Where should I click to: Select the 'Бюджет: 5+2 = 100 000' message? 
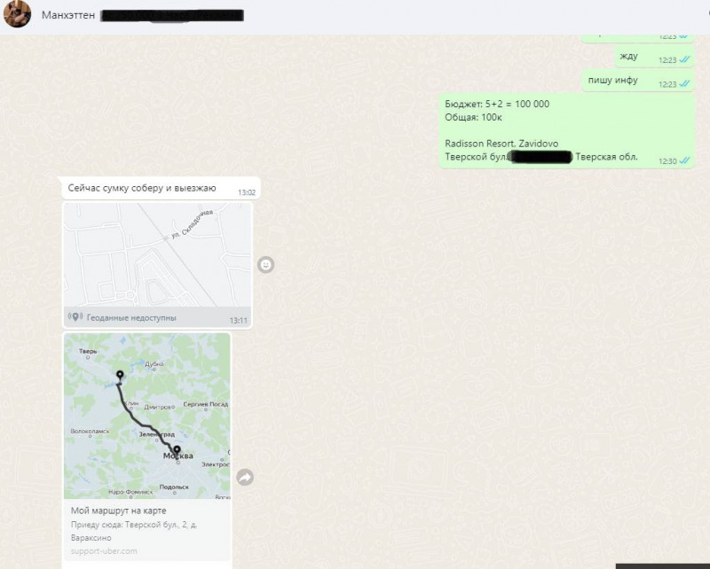click(566, 130)
